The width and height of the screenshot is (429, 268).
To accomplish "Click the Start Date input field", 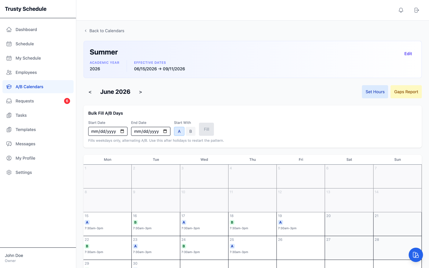I will pos(108,131).
